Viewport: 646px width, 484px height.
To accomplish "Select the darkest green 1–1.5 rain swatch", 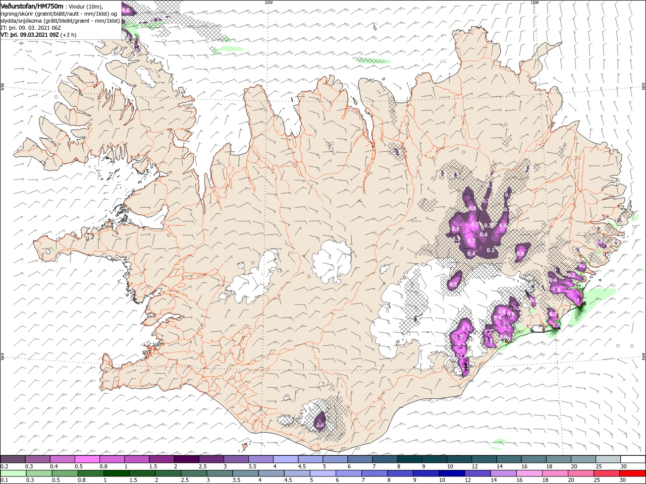I will (116, 473).
